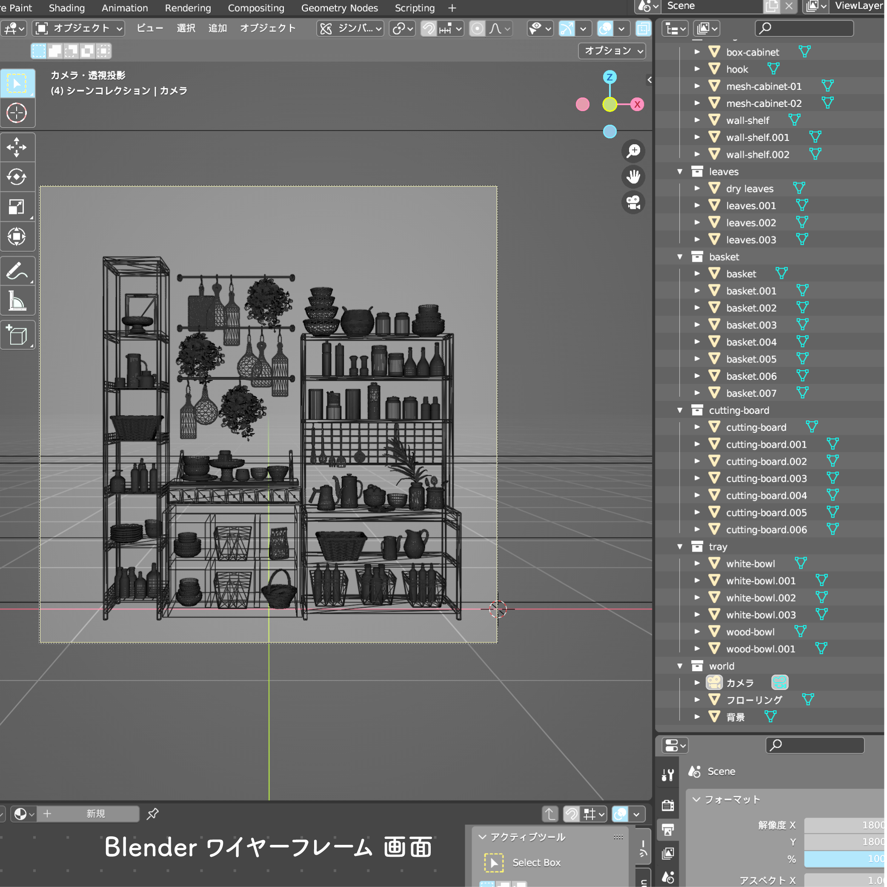Select the Cursor tool below Select Box
This screenshot has height=887, width=887.
click(x=17, y=113)
